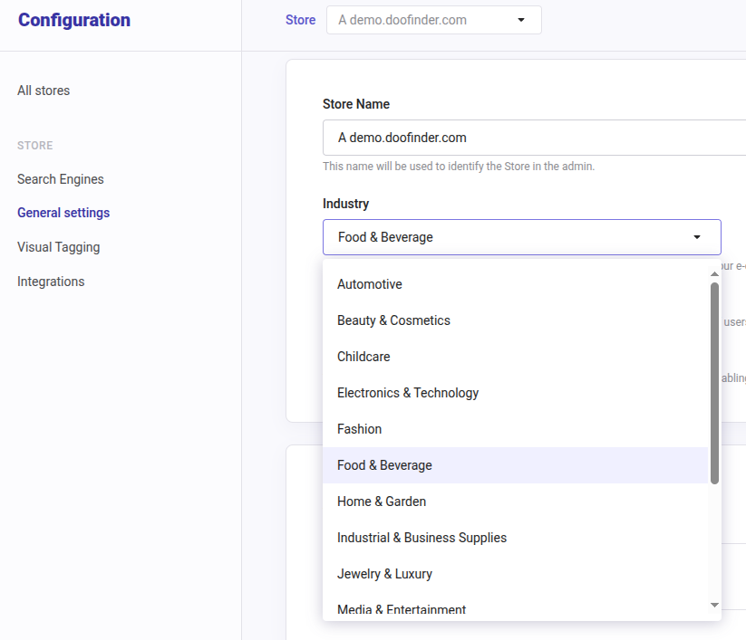Open General settings section
The height and width of the screenshot is (640, 746).
click(x=63, y=213)
